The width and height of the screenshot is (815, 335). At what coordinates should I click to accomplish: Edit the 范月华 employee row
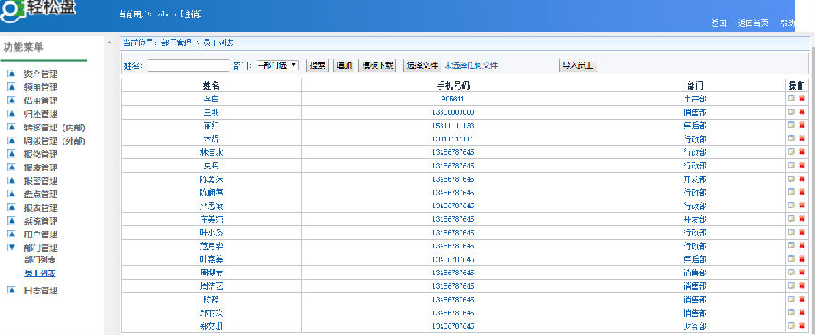click(791, 245)
